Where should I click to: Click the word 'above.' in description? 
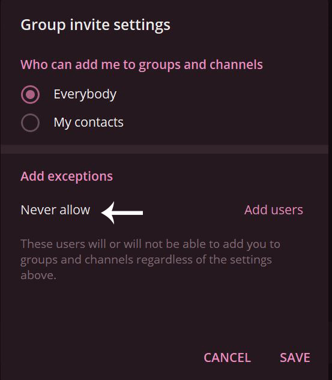click(38, 276)
